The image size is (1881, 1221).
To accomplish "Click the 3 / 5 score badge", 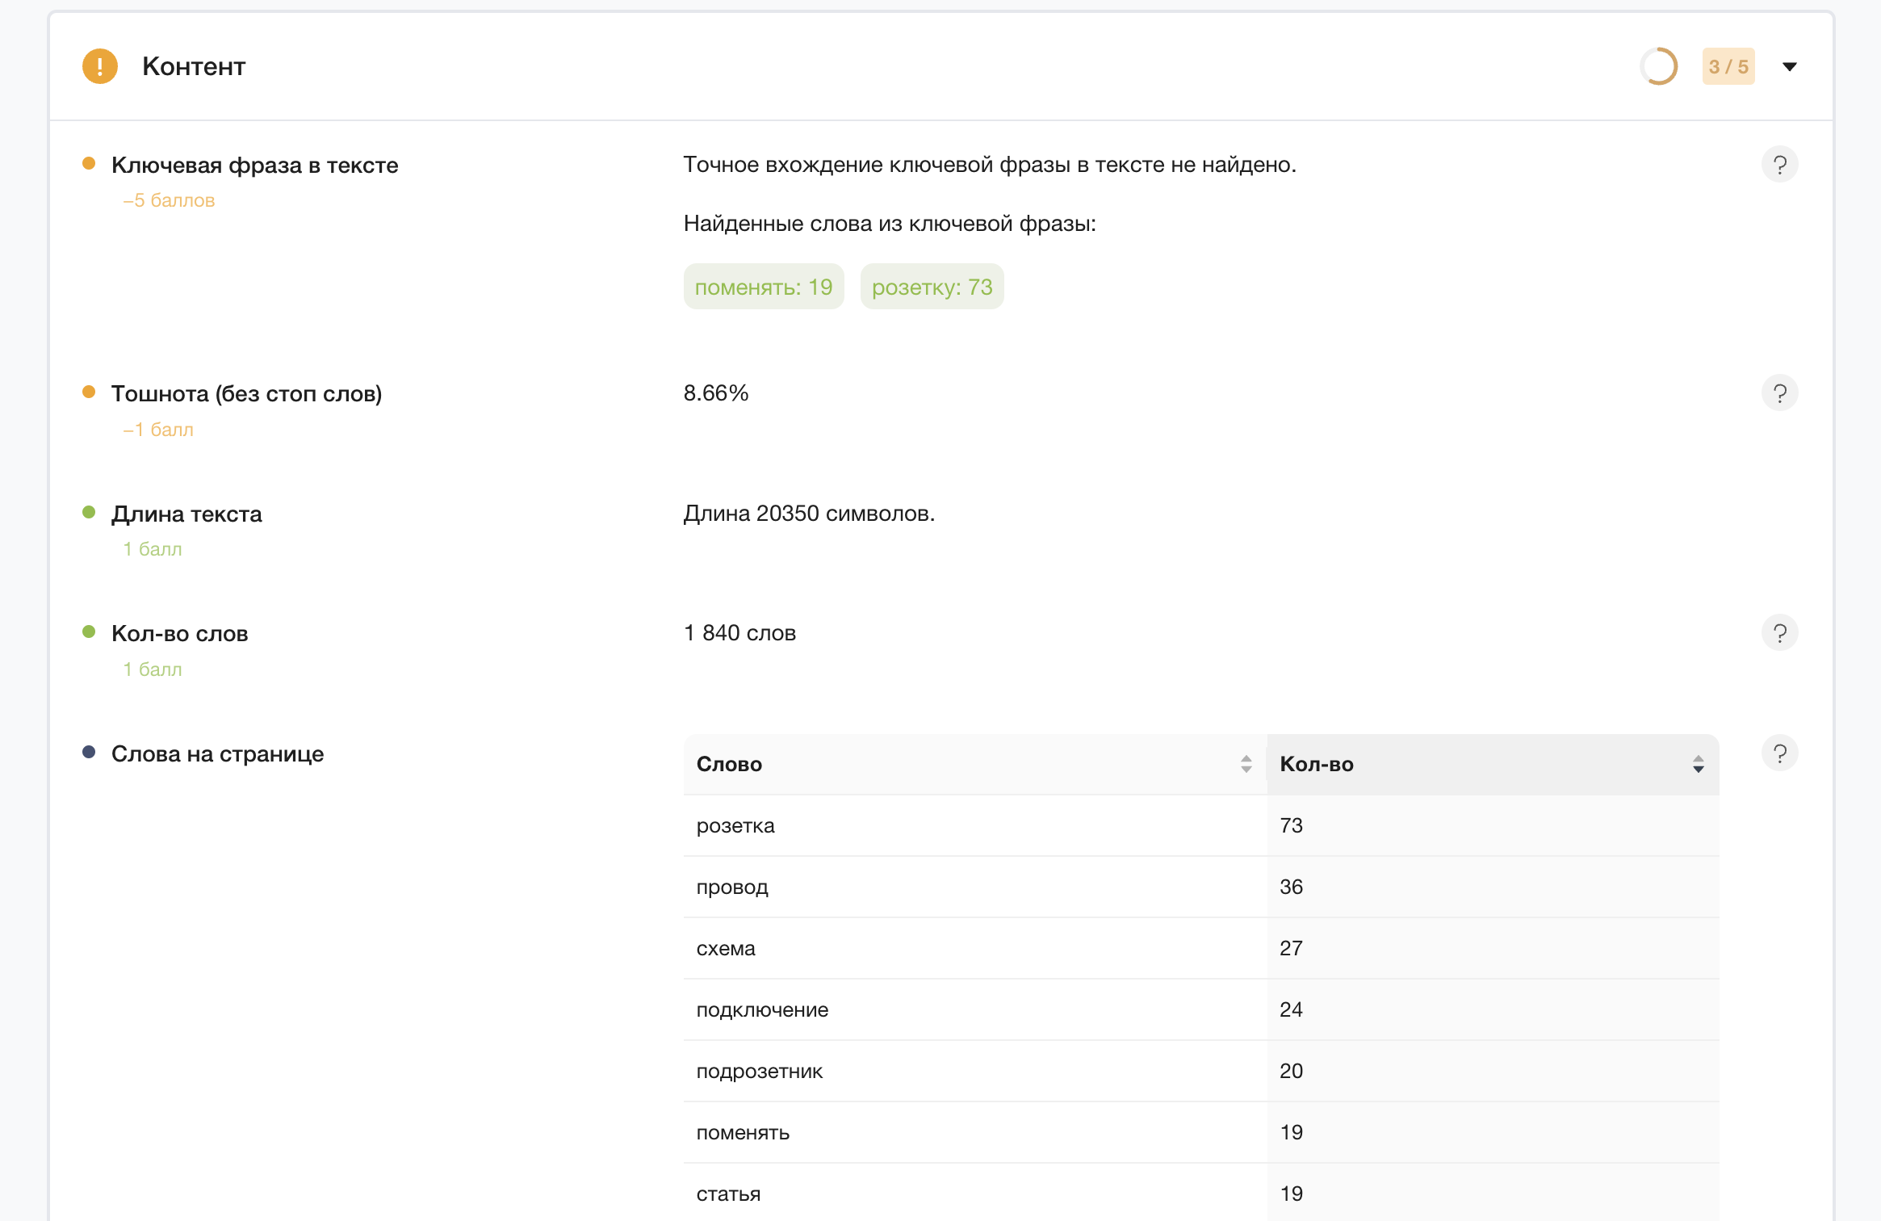I will tap(1728, 67).
